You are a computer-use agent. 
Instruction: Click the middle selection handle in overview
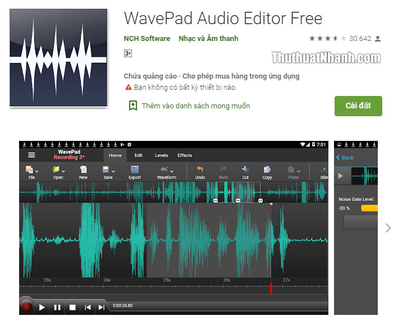[x=238, y=200]
